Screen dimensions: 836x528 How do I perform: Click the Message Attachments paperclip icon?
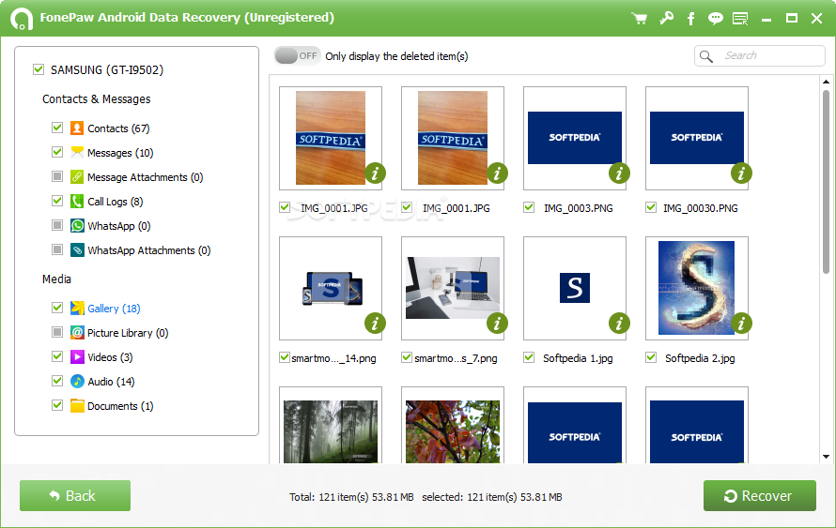(x=77, y=176)
